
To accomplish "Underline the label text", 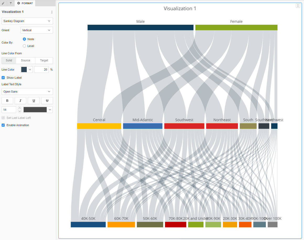I will (x=34, y=101).
